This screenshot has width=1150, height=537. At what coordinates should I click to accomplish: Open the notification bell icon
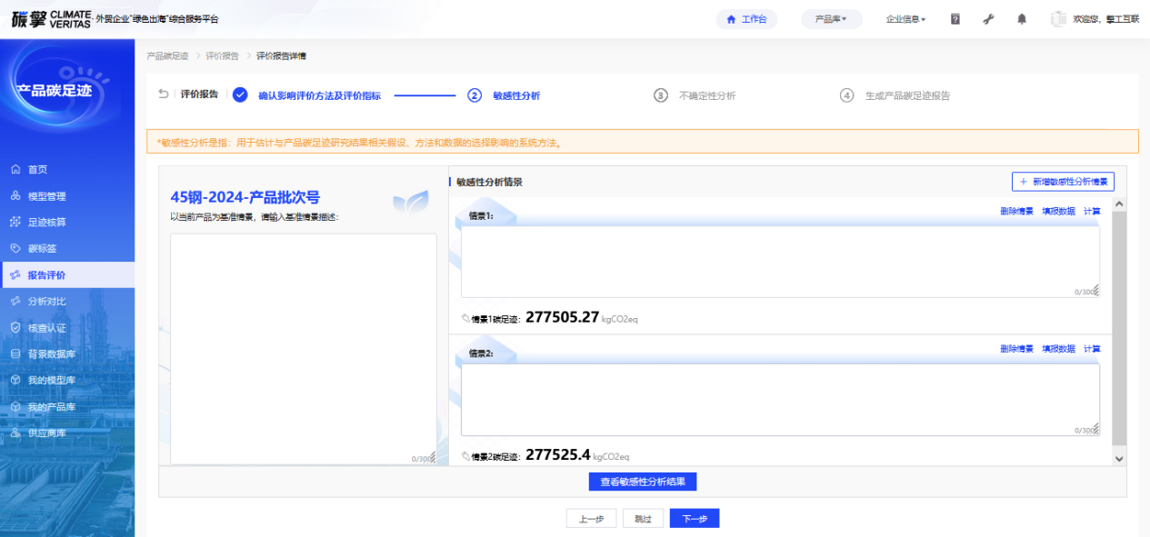click(1022, 19)
